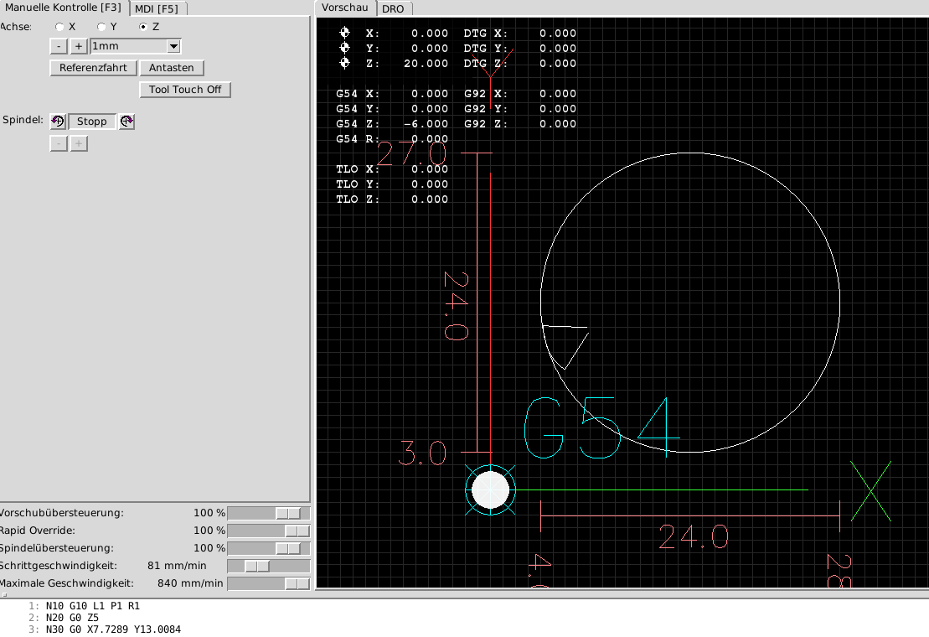Click the X axis homed crosshair icon
929x637 pixels.
point(344,33)
